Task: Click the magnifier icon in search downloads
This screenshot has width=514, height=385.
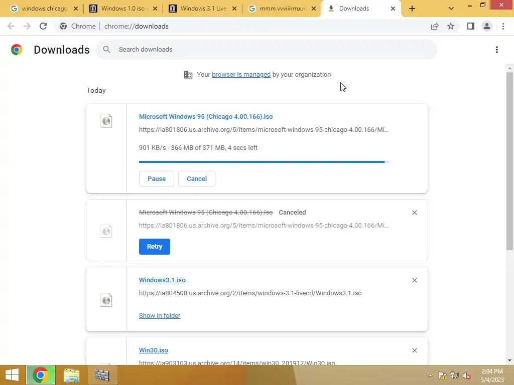Action: [x=106, y=50]
